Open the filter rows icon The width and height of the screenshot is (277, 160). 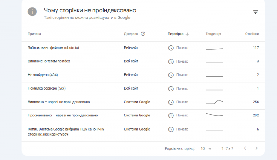pos(255,12)
